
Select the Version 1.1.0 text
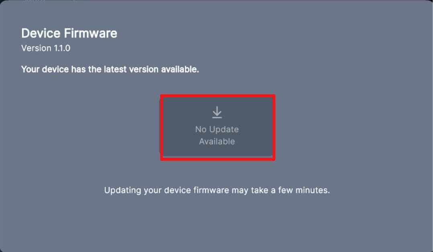pyautogui.click(x=46, y=48)
